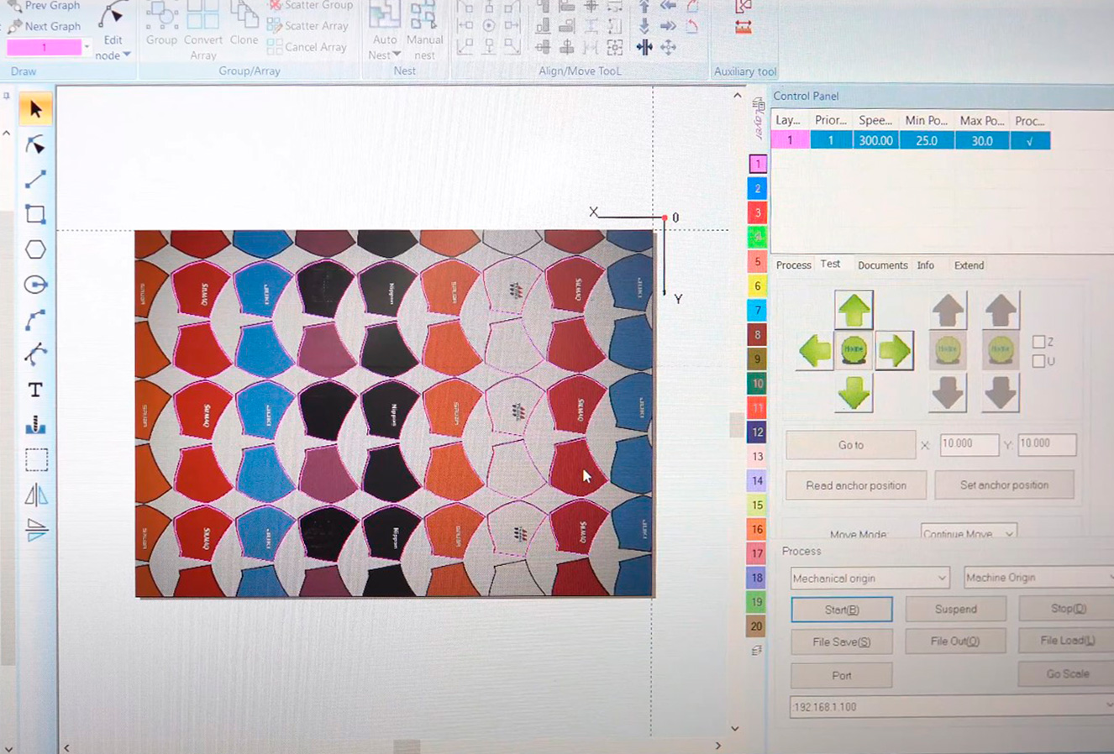Select blue layer color swatch 2

(x=757, y=188)
